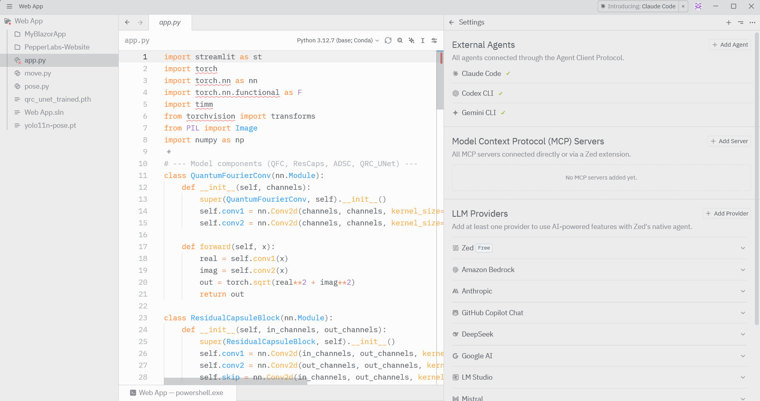The height and width of the screenshot is (401, 760).
Task: Switch to the powershell.exe terminal tab
Action: (x=177, y=393)
